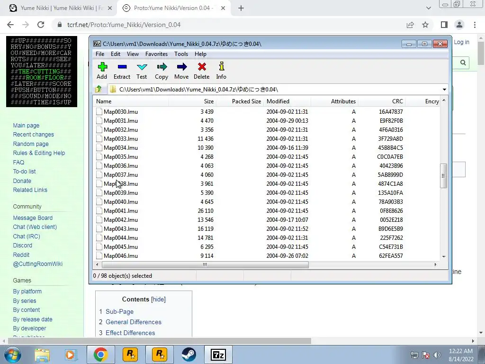Click the Add toolbar button in 7-Zip

102,71
